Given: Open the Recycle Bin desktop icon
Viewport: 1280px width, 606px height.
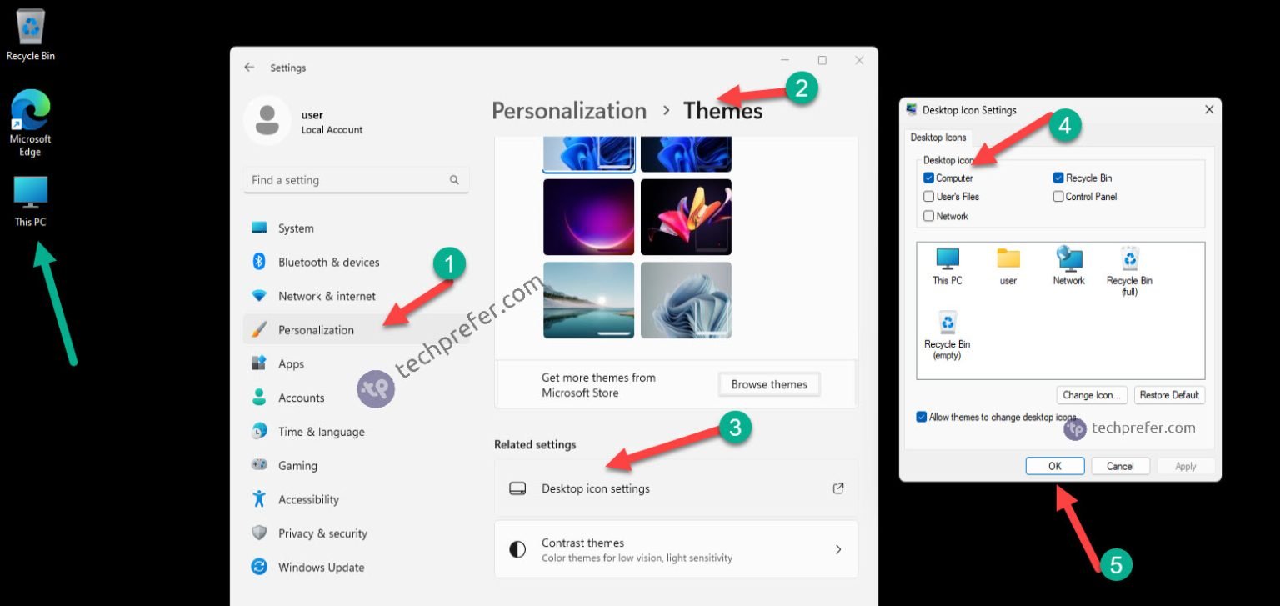Looking at the screenshot, I should [x=31, y=32].
